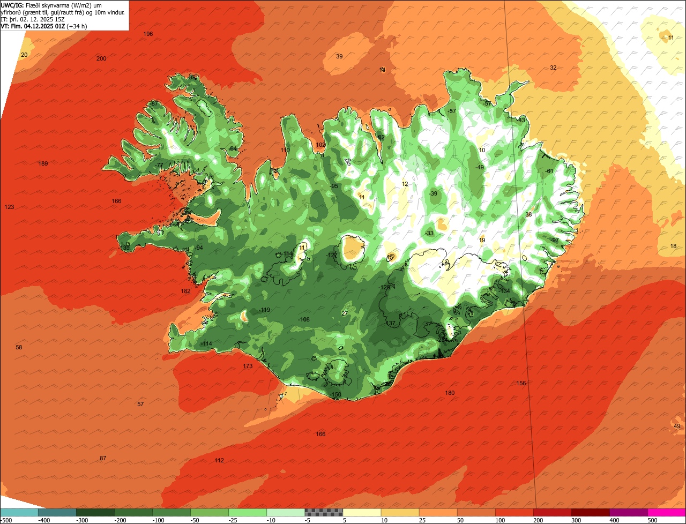
Task: Click the subtitle line mentioning '10m vindur'
Action: (x=63, y=12)
